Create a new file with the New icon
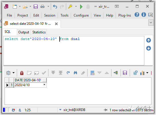The image size is (156, 115). coord(15,7)
